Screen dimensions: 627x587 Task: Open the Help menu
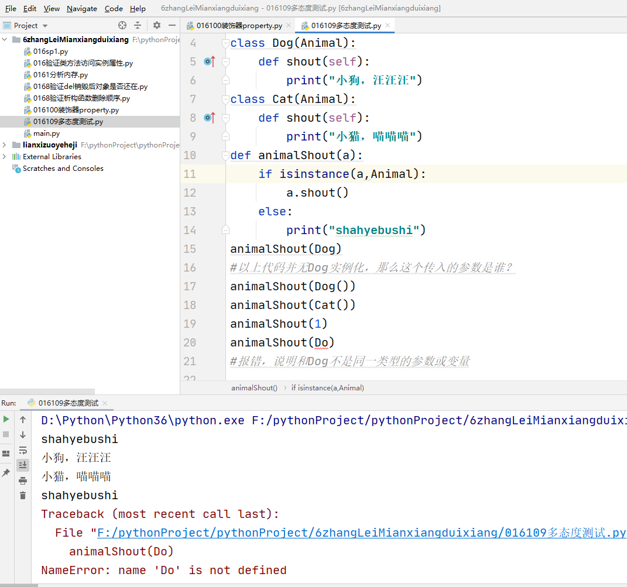coord(138,8)
